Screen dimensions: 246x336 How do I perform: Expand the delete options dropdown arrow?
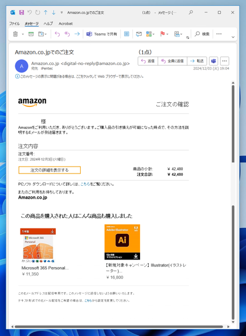coord(23,34)
